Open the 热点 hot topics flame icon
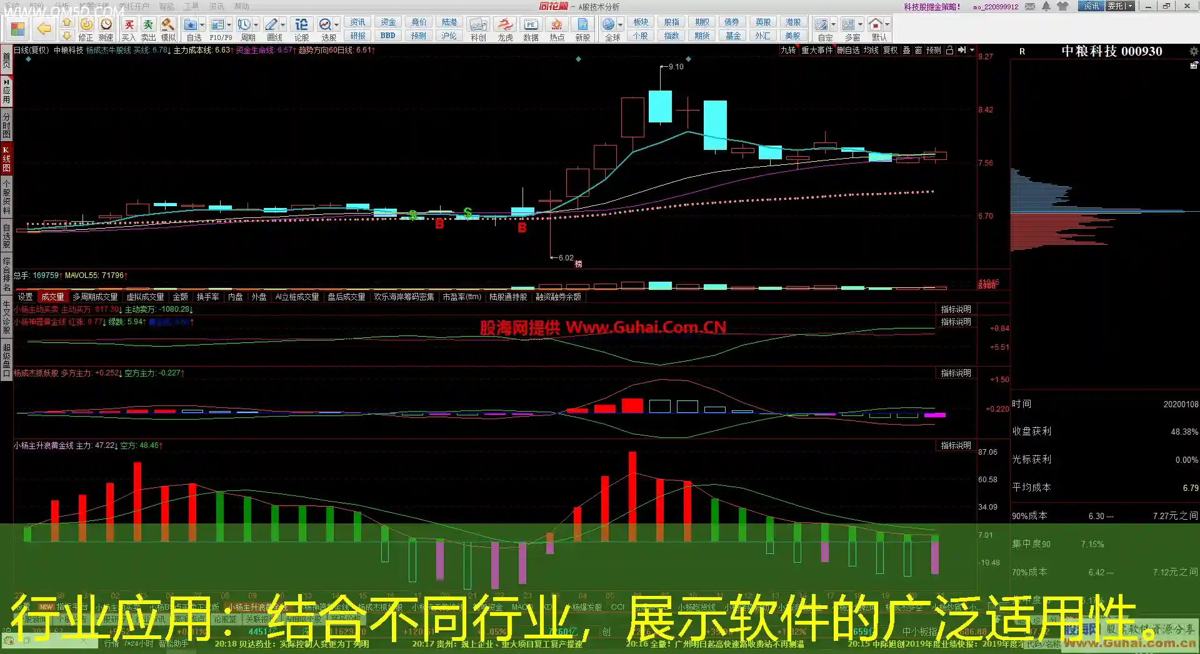The image size is (1200, 654). (556, 24)
